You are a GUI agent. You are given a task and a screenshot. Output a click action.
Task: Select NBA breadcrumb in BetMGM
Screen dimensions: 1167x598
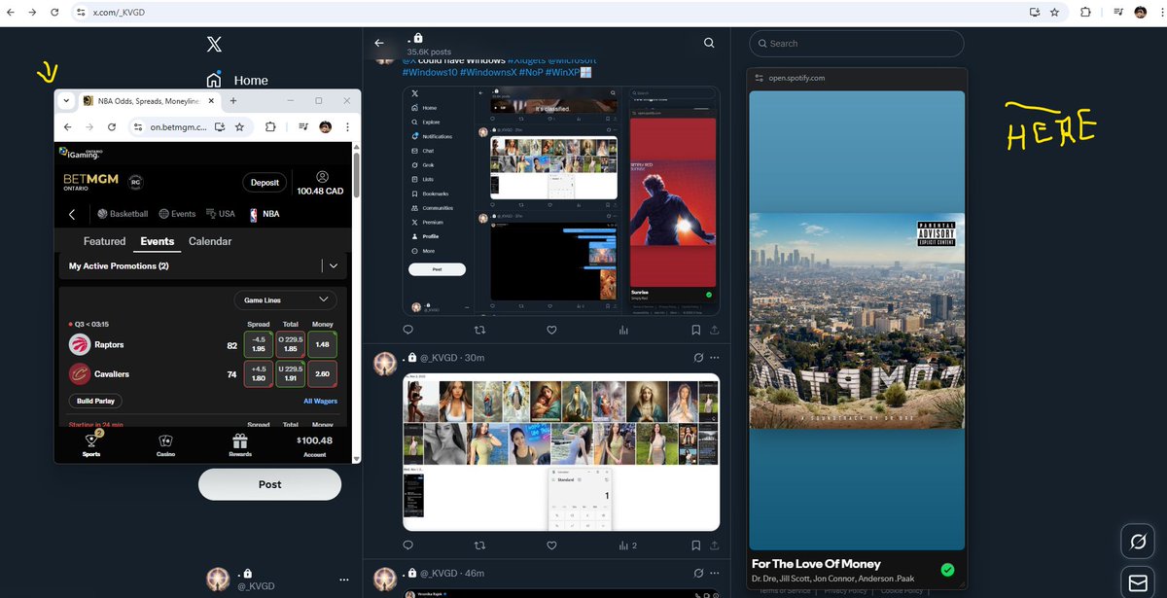pyautogui.click(x=263, y=214)
